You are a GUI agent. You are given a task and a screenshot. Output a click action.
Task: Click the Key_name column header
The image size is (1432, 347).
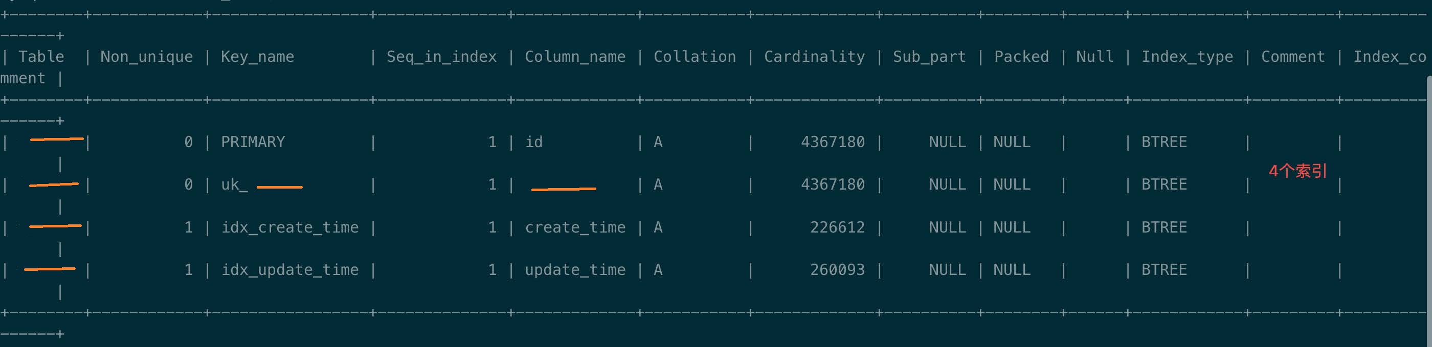pyautogui.click(x=257, y=57)
